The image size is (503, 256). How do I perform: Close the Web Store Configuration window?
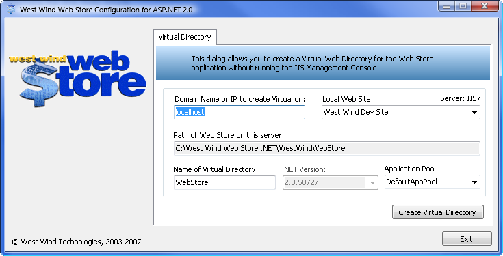485,6
